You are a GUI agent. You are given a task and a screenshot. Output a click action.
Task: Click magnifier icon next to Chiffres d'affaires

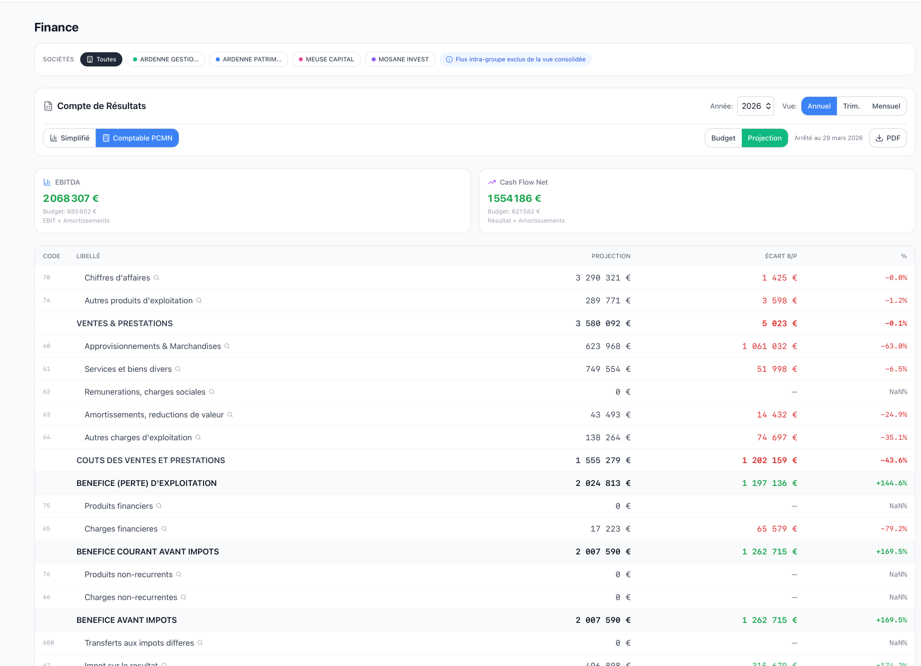click(x=156, y=277)
